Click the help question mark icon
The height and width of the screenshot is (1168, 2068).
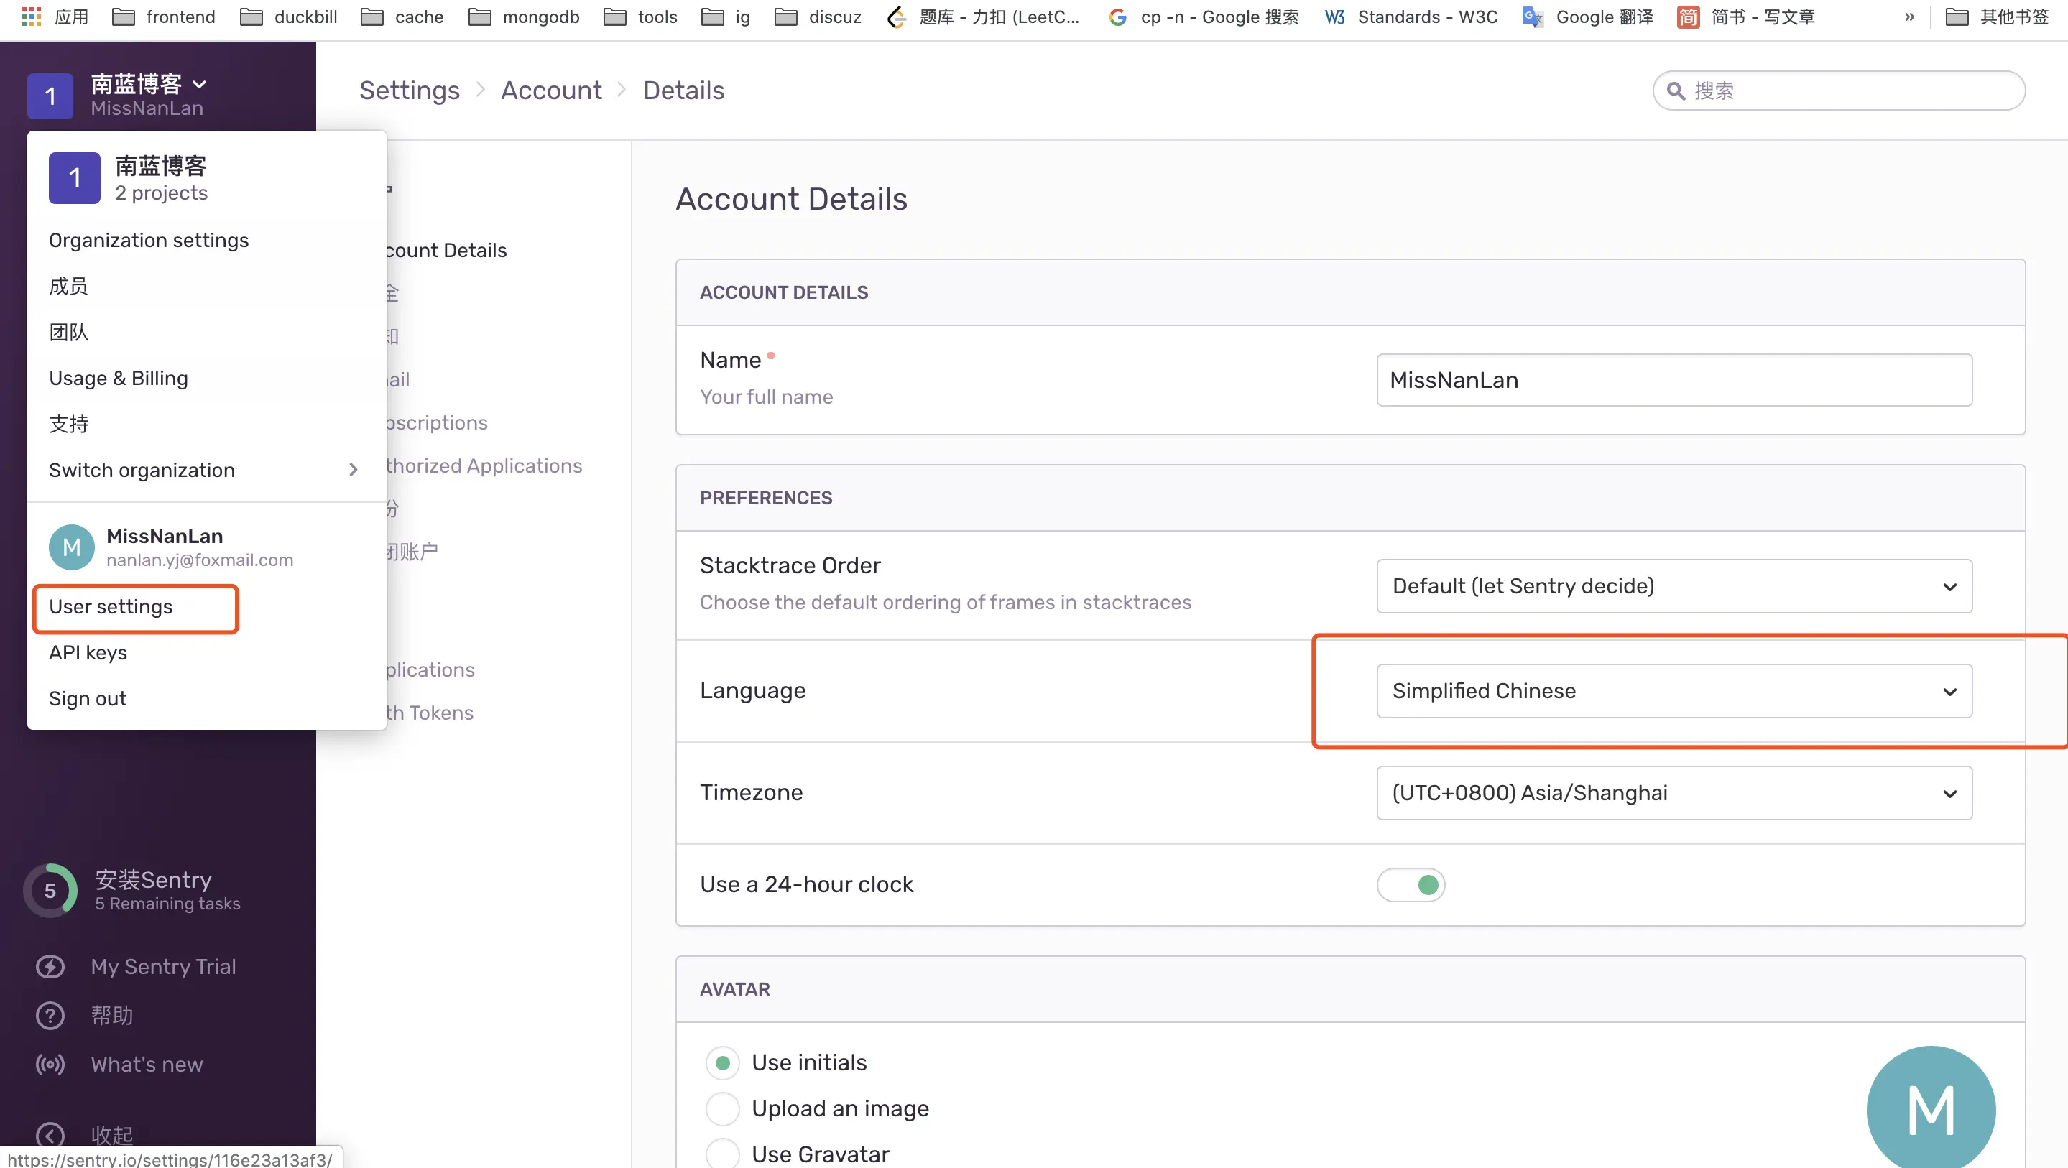(x=50, y=1016)
